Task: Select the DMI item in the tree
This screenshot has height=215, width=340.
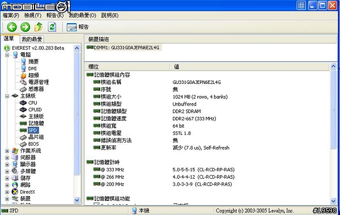Action: click(32, 69)
